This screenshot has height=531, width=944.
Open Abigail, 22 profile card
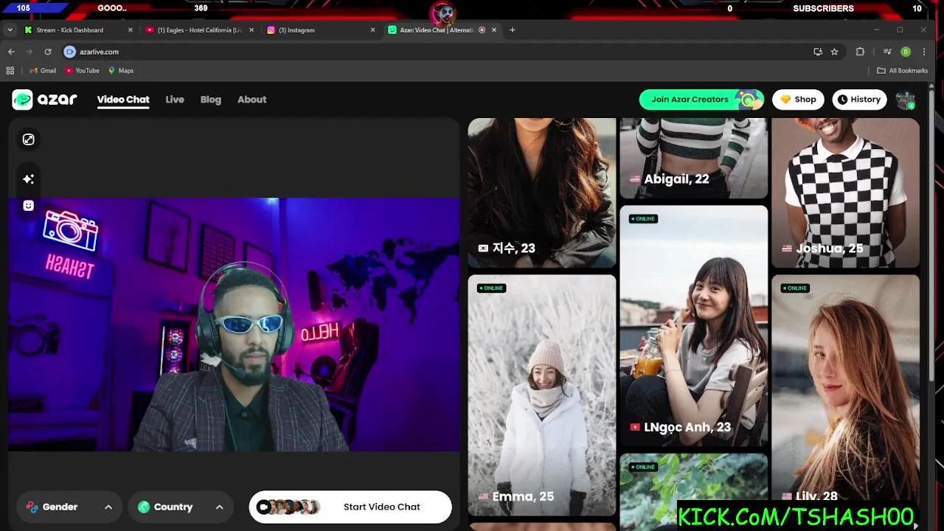[693, 158]
